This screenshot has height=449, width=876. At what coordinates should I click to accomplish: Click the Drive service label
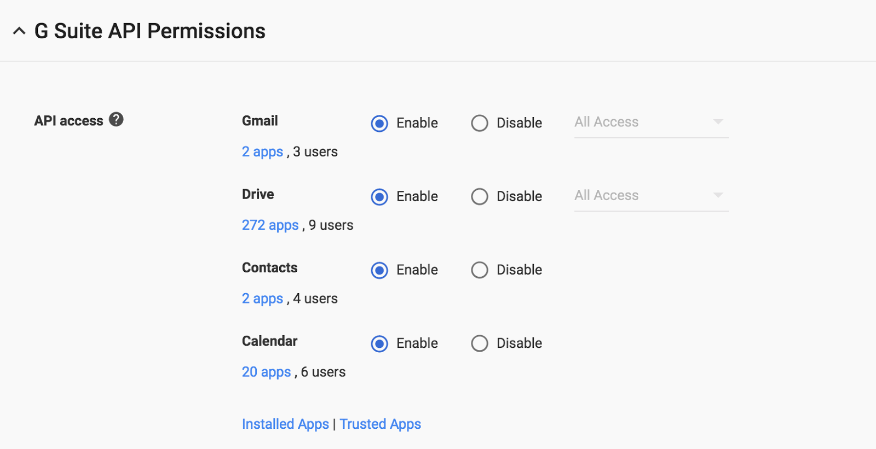tap(258, 194)
